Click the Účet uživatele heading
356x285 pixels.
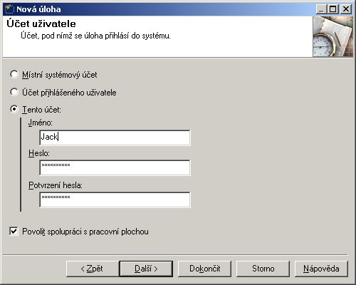click(41, 24)
